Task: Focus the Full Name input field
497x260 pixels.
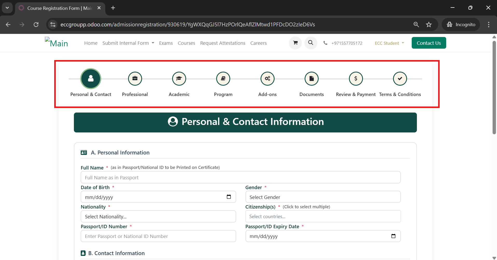Action: (x=240, y=177)
